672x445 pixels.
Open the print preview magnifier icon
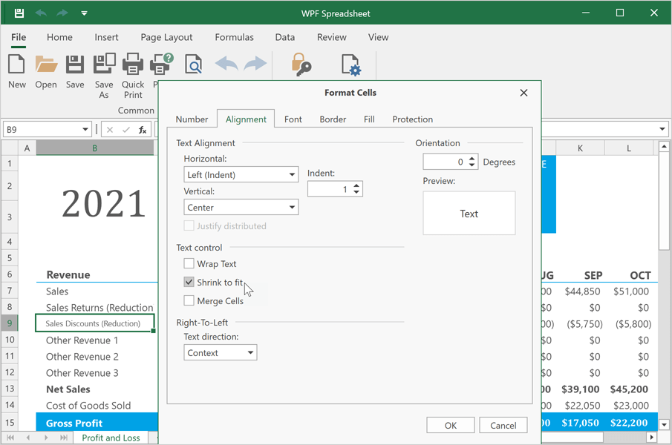(193, 65)
